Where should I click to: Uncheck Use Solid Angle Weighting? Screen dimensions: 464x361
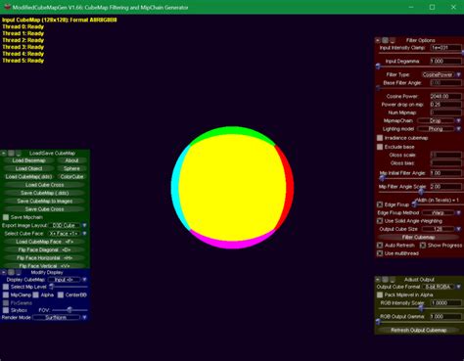pos(380,221)
